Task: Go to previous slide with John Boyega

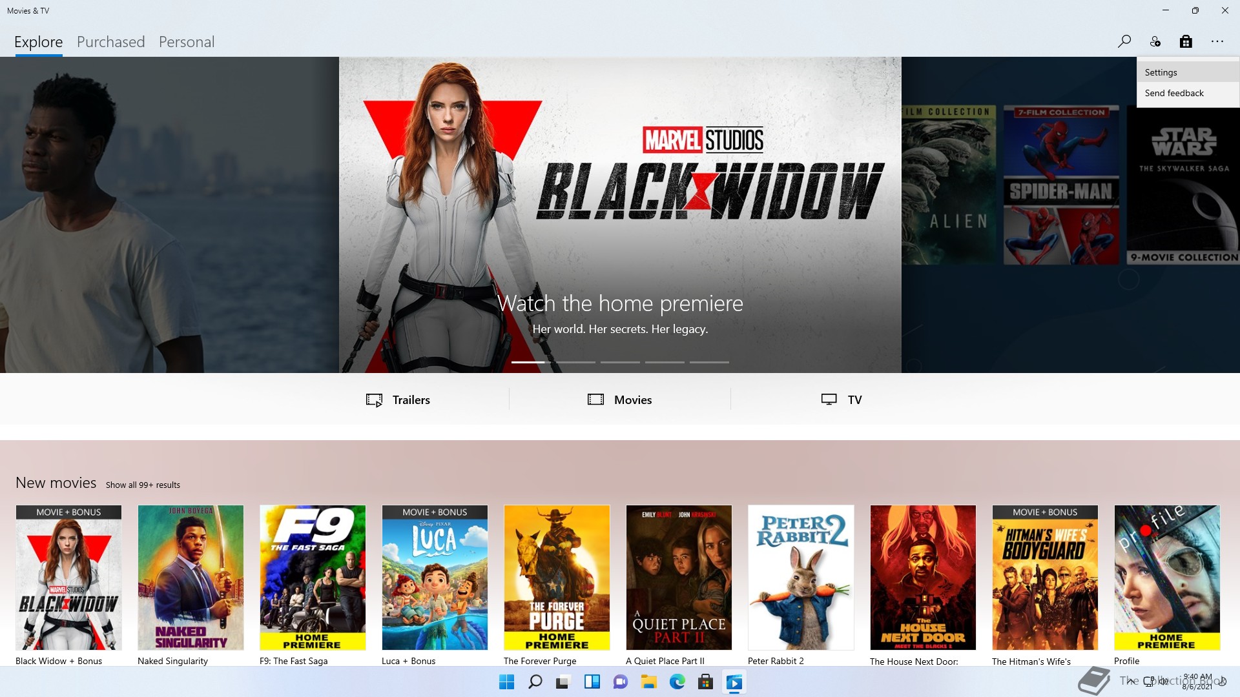Action: 169,215
